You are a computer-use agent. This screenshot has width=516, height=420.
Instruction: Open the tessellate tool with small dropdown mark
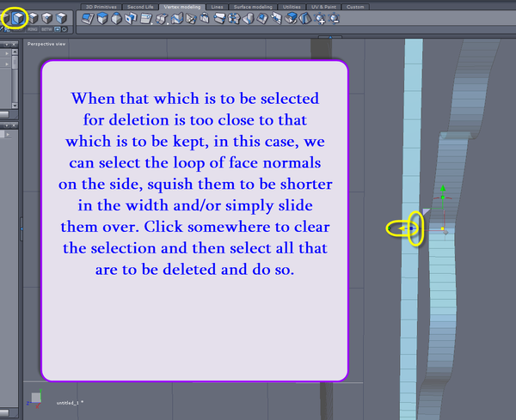(x=146, y=19)
